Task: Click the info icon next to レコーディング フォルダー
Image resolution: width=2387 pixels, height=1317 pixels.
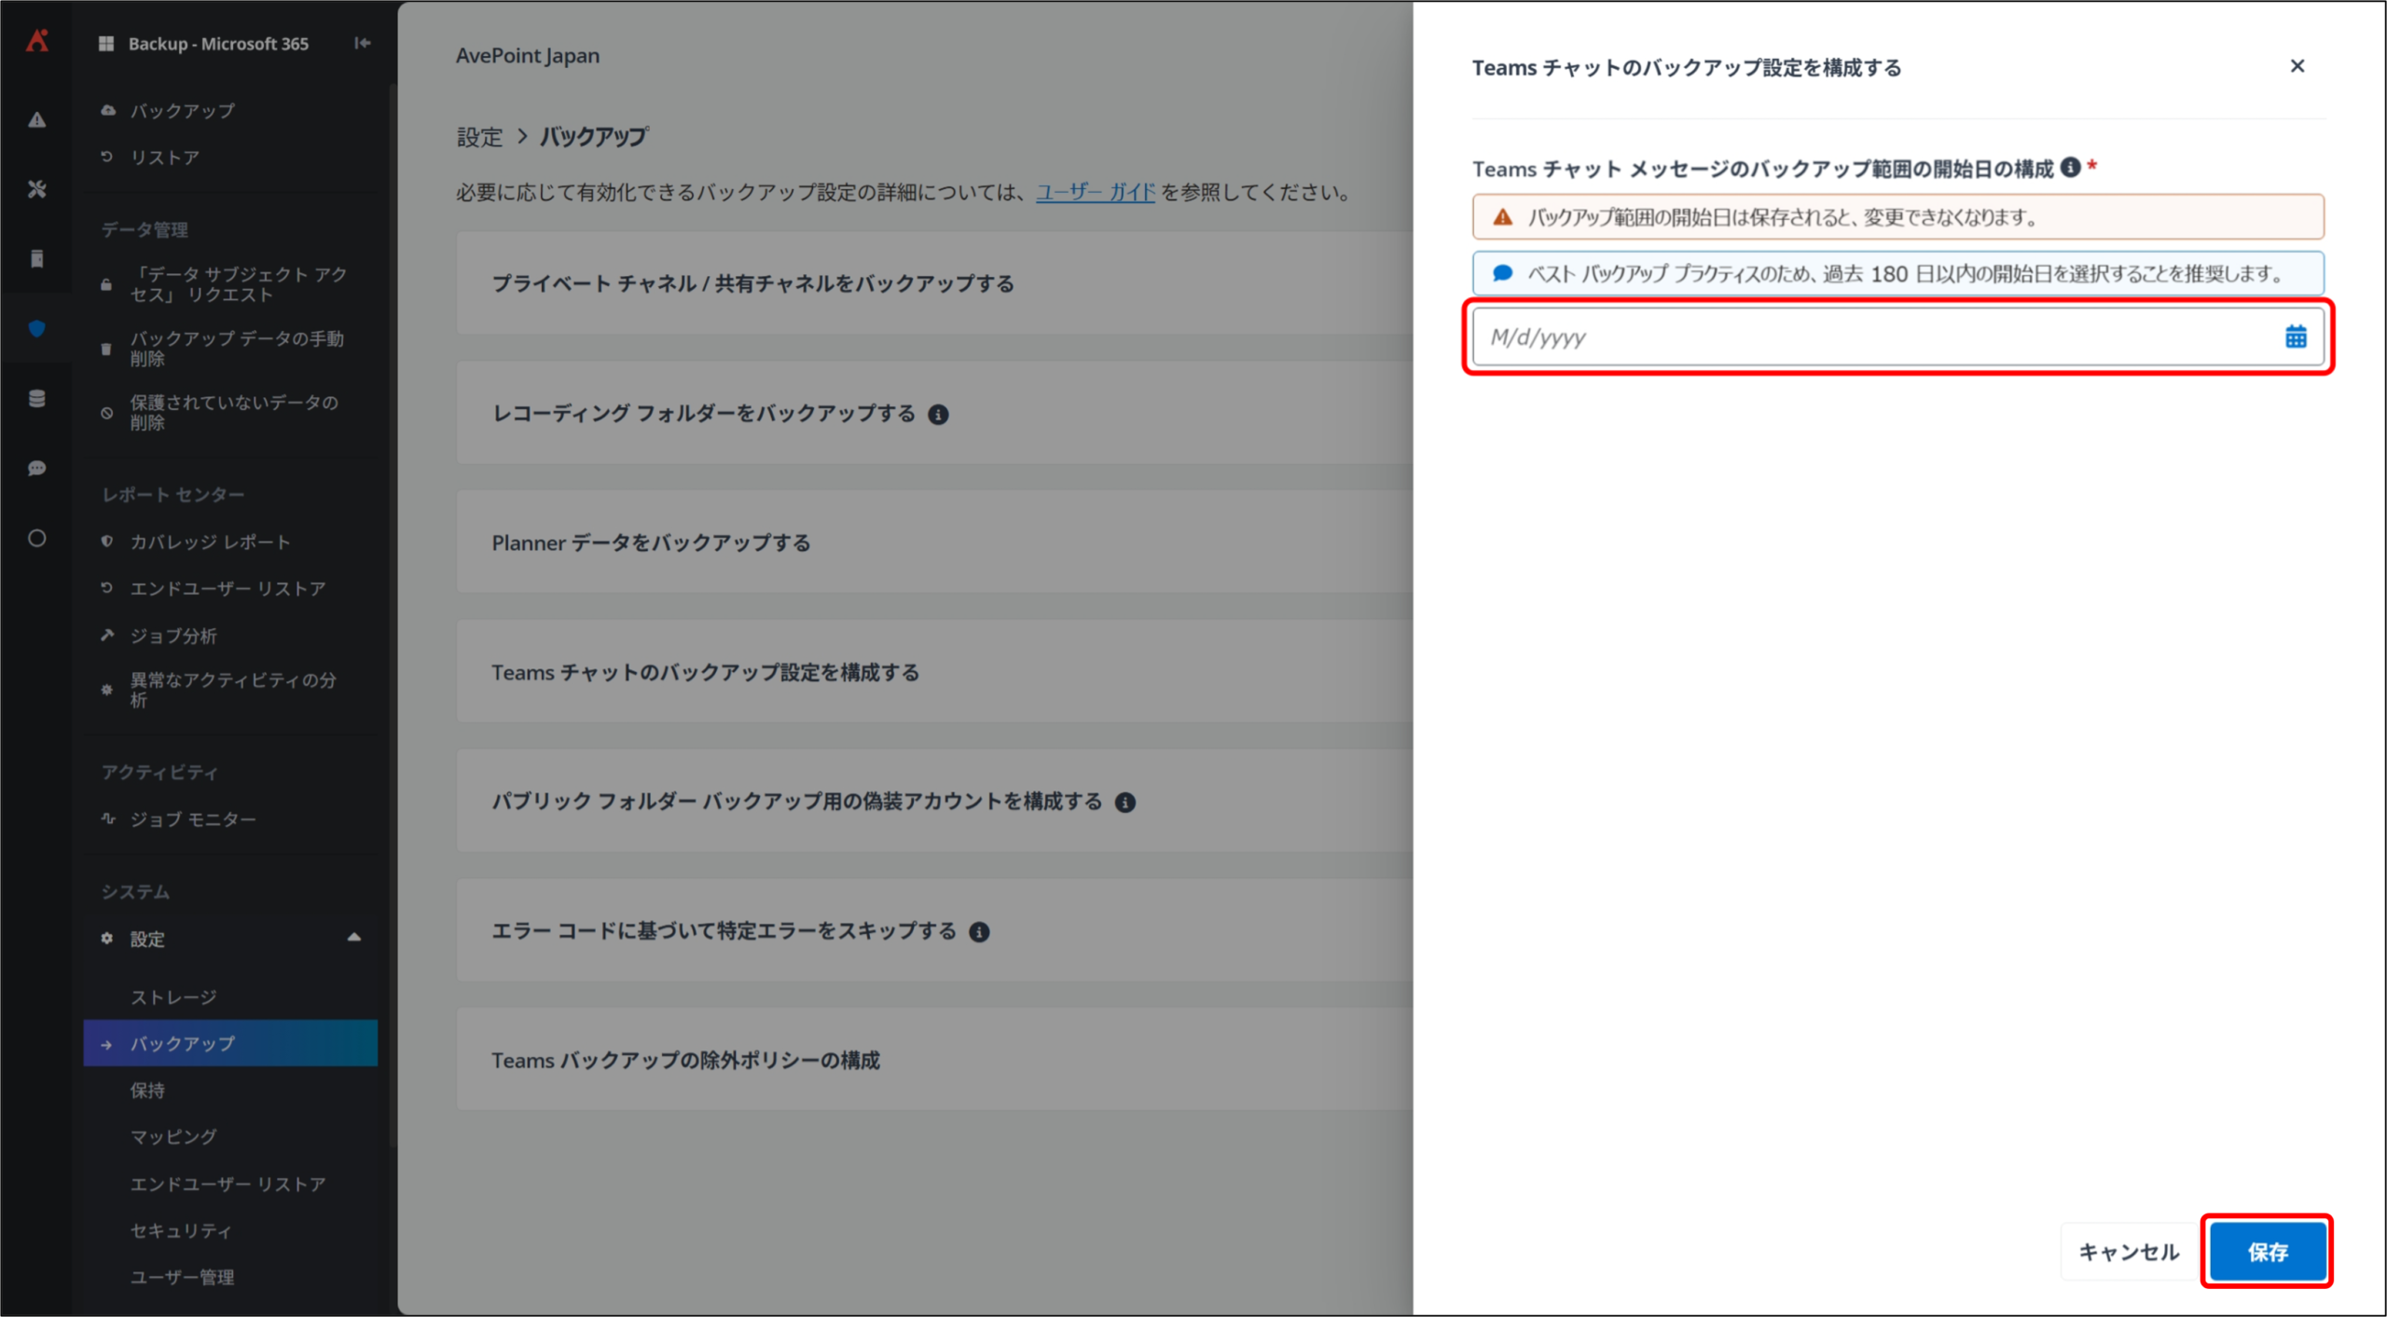Action: pyautogui.click(x=938, y=415)
